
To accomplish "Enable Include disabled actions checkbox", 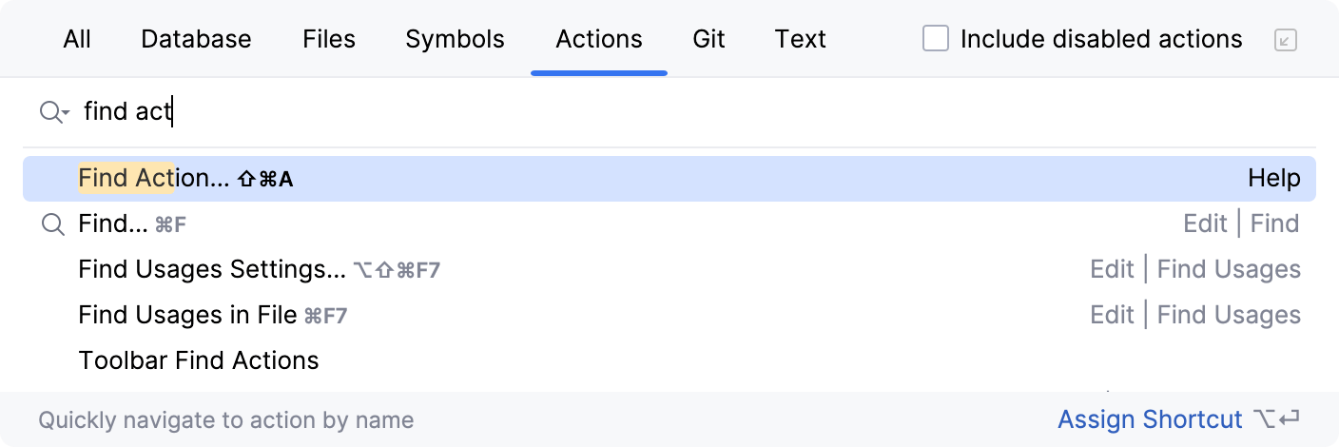I will point(936,39).
